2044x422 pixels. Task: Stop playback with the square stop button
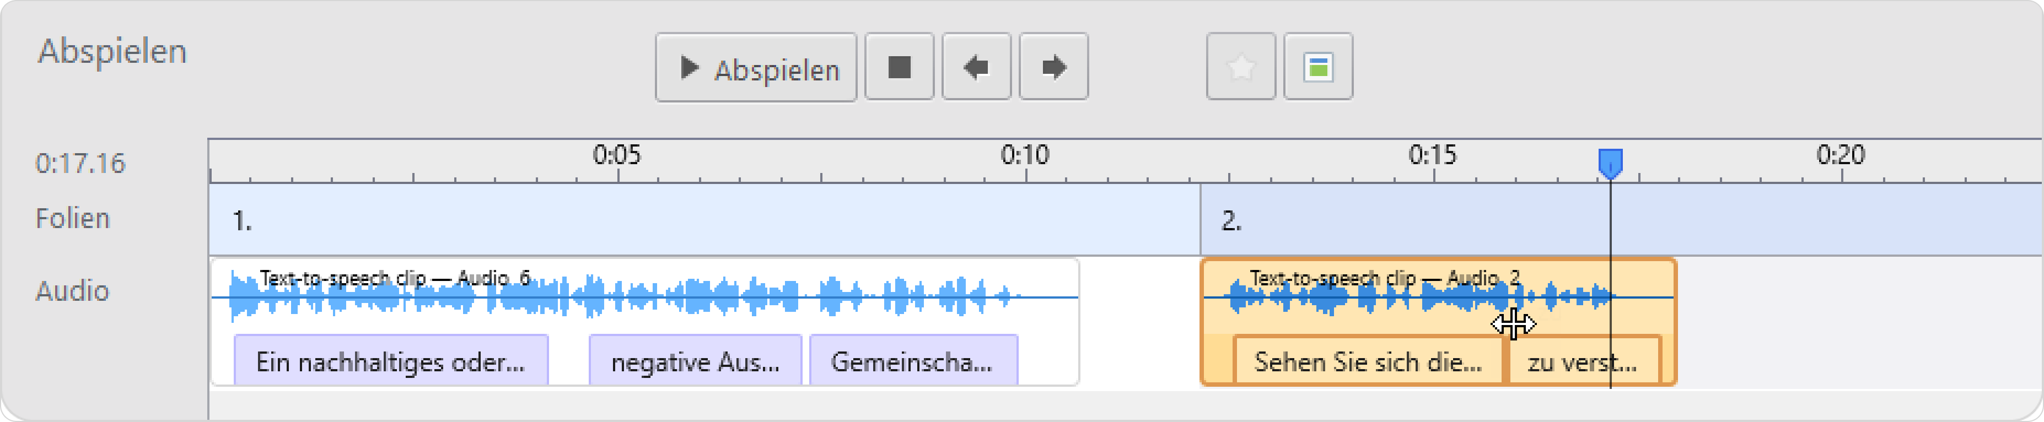(x=899, y=67)
